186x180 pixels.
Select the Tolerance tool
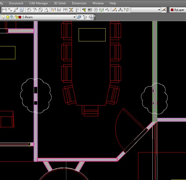(90, 10)
